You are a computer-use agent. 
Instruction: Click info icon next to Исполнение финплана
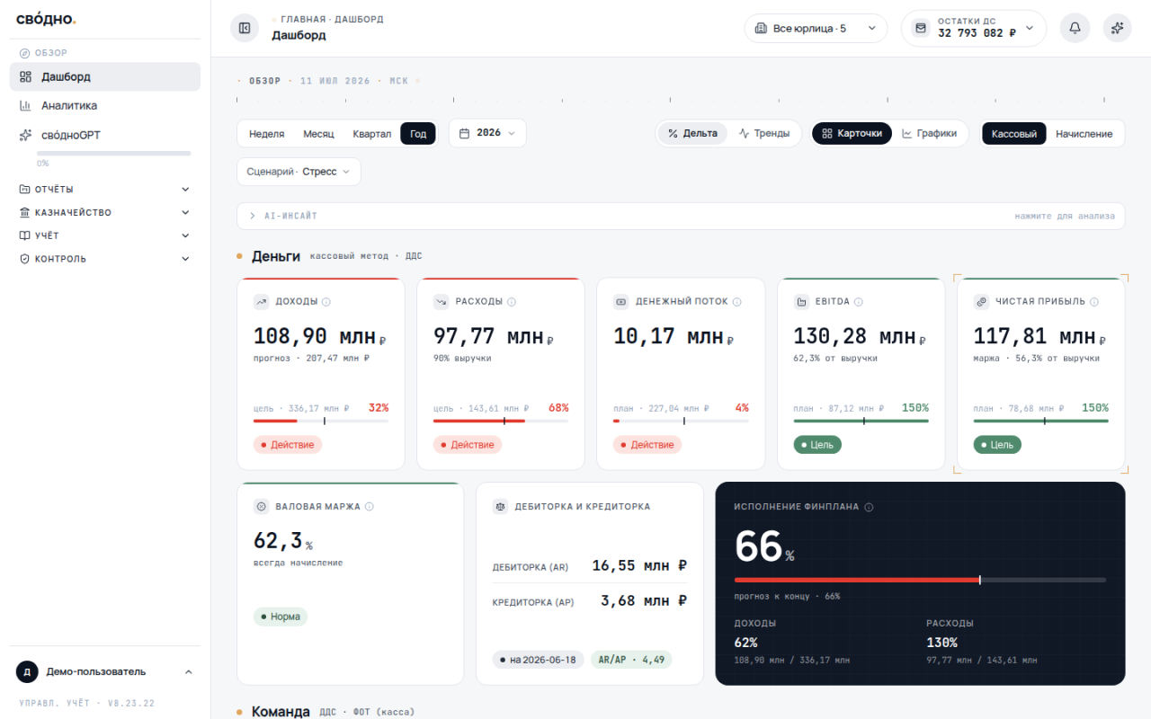pos(869,507)
